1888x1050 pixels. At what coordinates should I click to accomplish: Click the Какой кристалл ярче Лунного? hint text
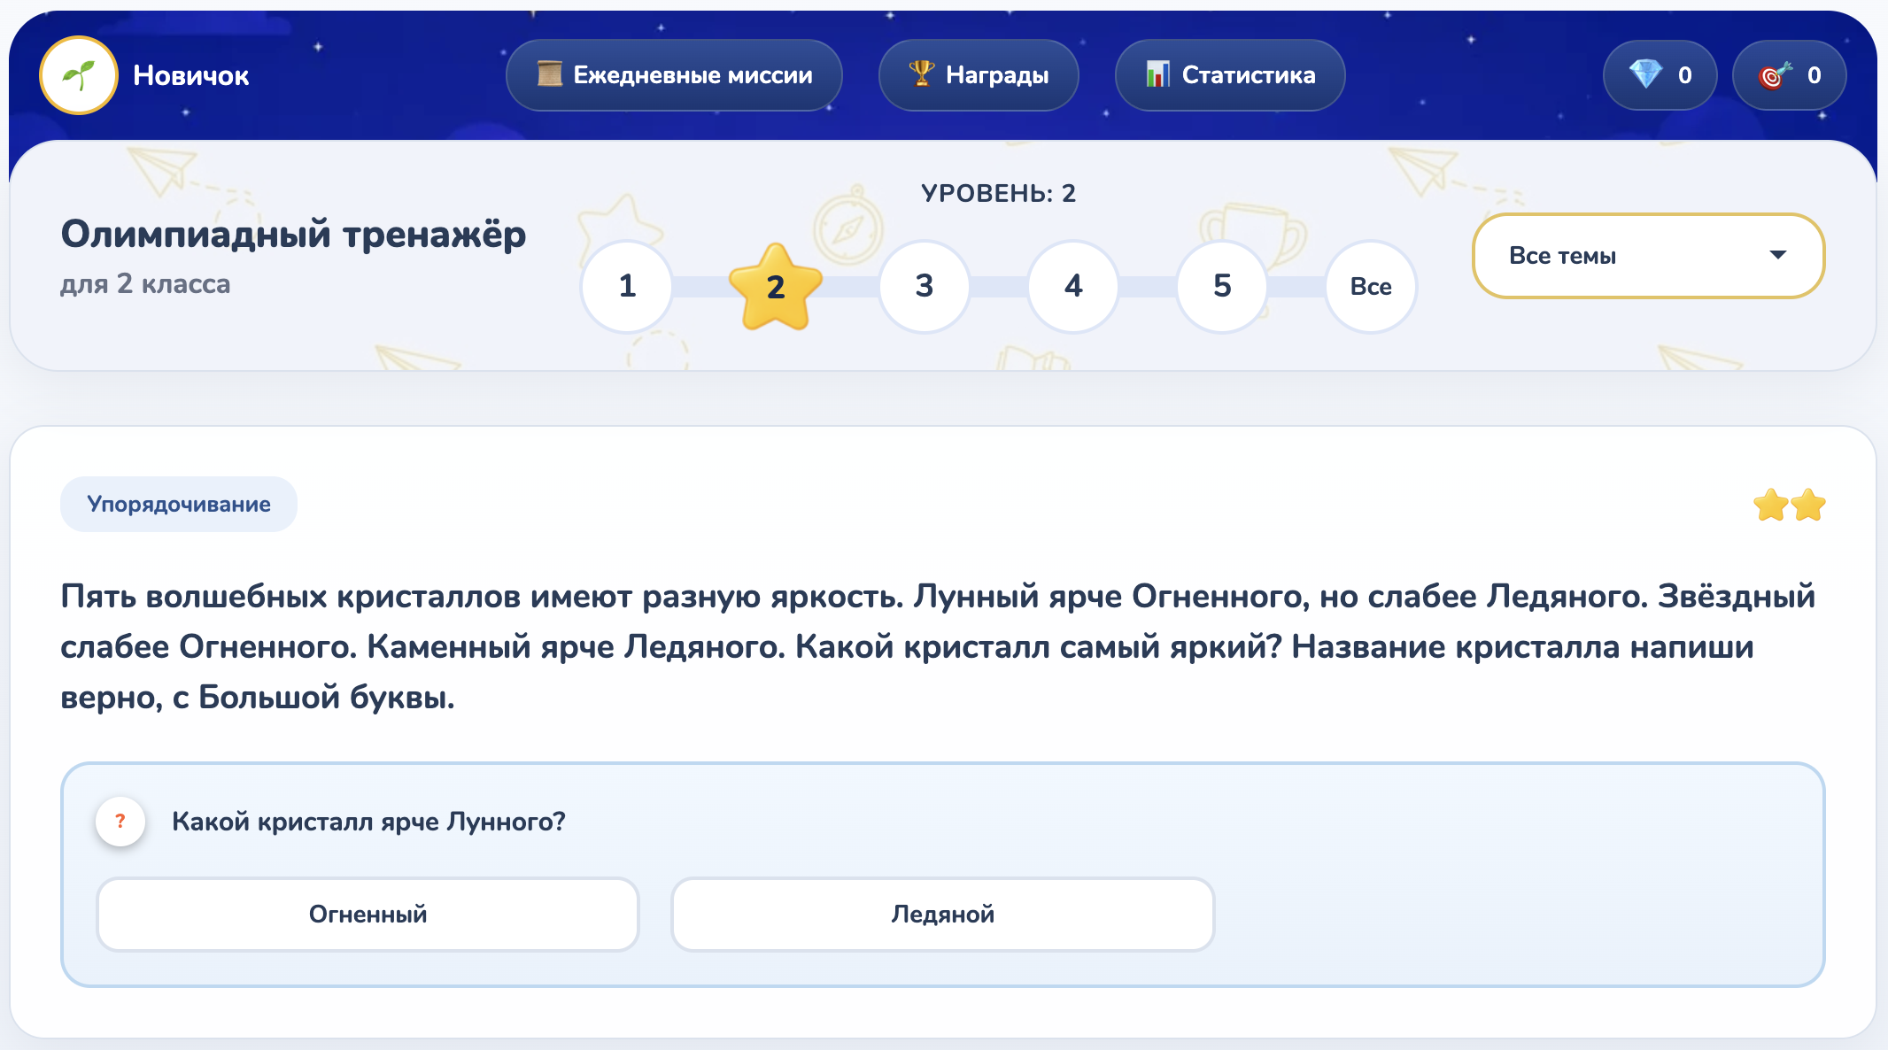coord(368,822)
